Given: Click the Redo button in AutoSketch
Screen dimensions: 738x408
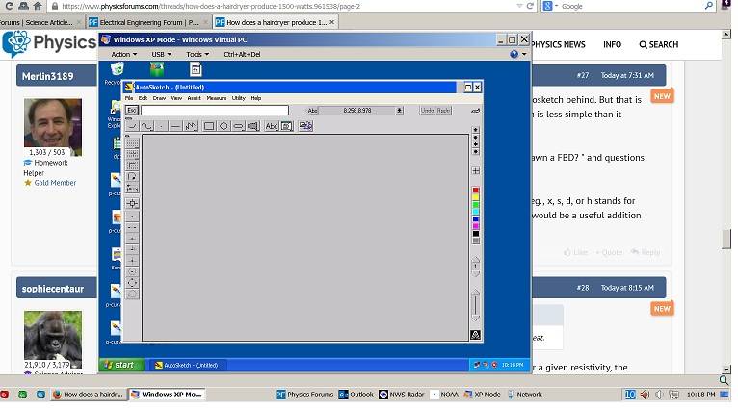Looking at the screenshot, I should coord(443,110).
